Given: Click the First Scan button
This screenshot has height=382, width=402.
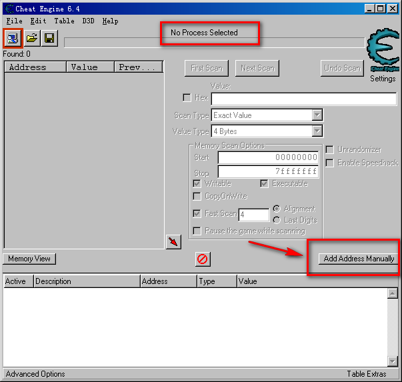Looking at the screenshot, I should pyautogui.click(x=207, y=68).
